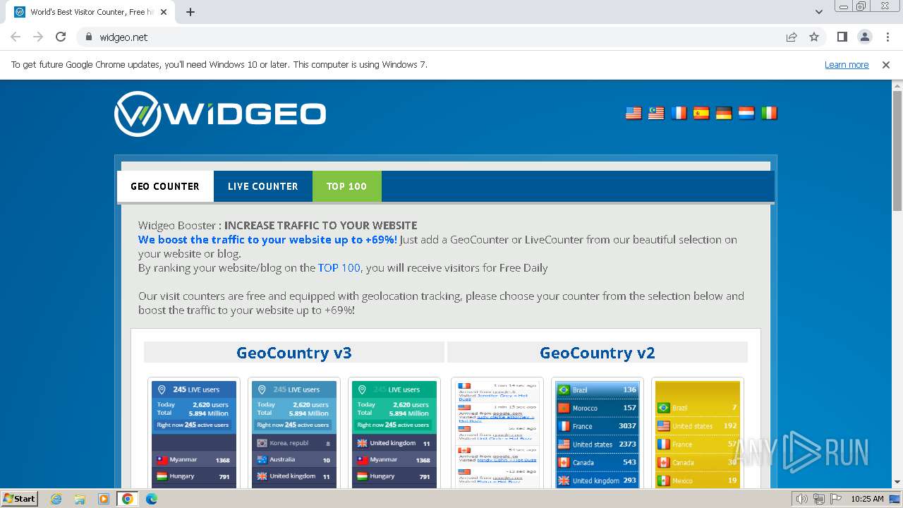Click Chrome icon in taskbar

tap(128, 499)
